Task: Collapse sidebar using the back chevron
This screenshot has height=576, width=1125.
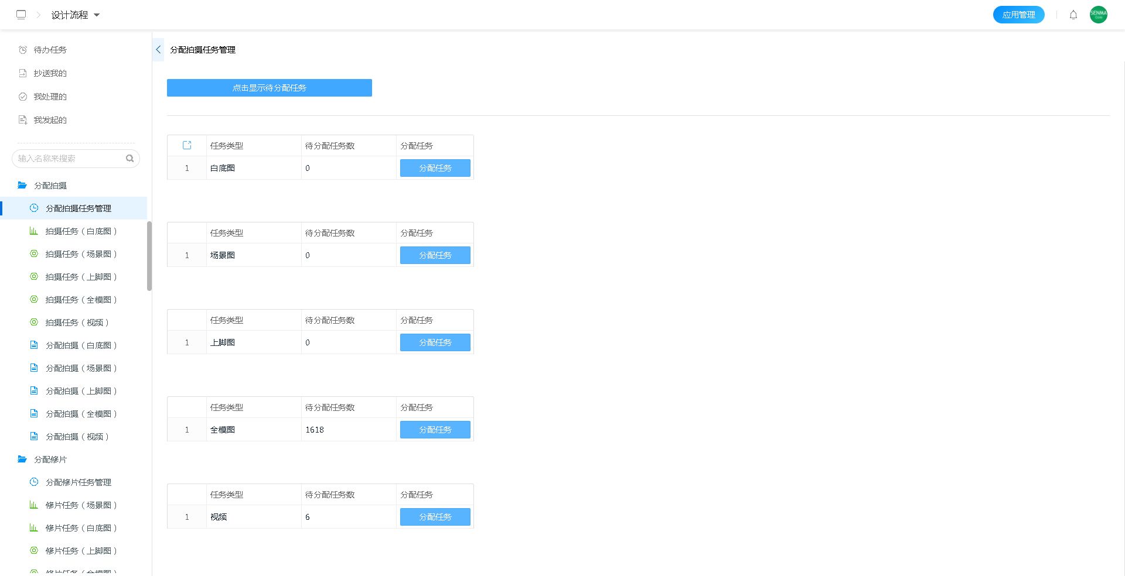Action: click(x=158, y=50)
